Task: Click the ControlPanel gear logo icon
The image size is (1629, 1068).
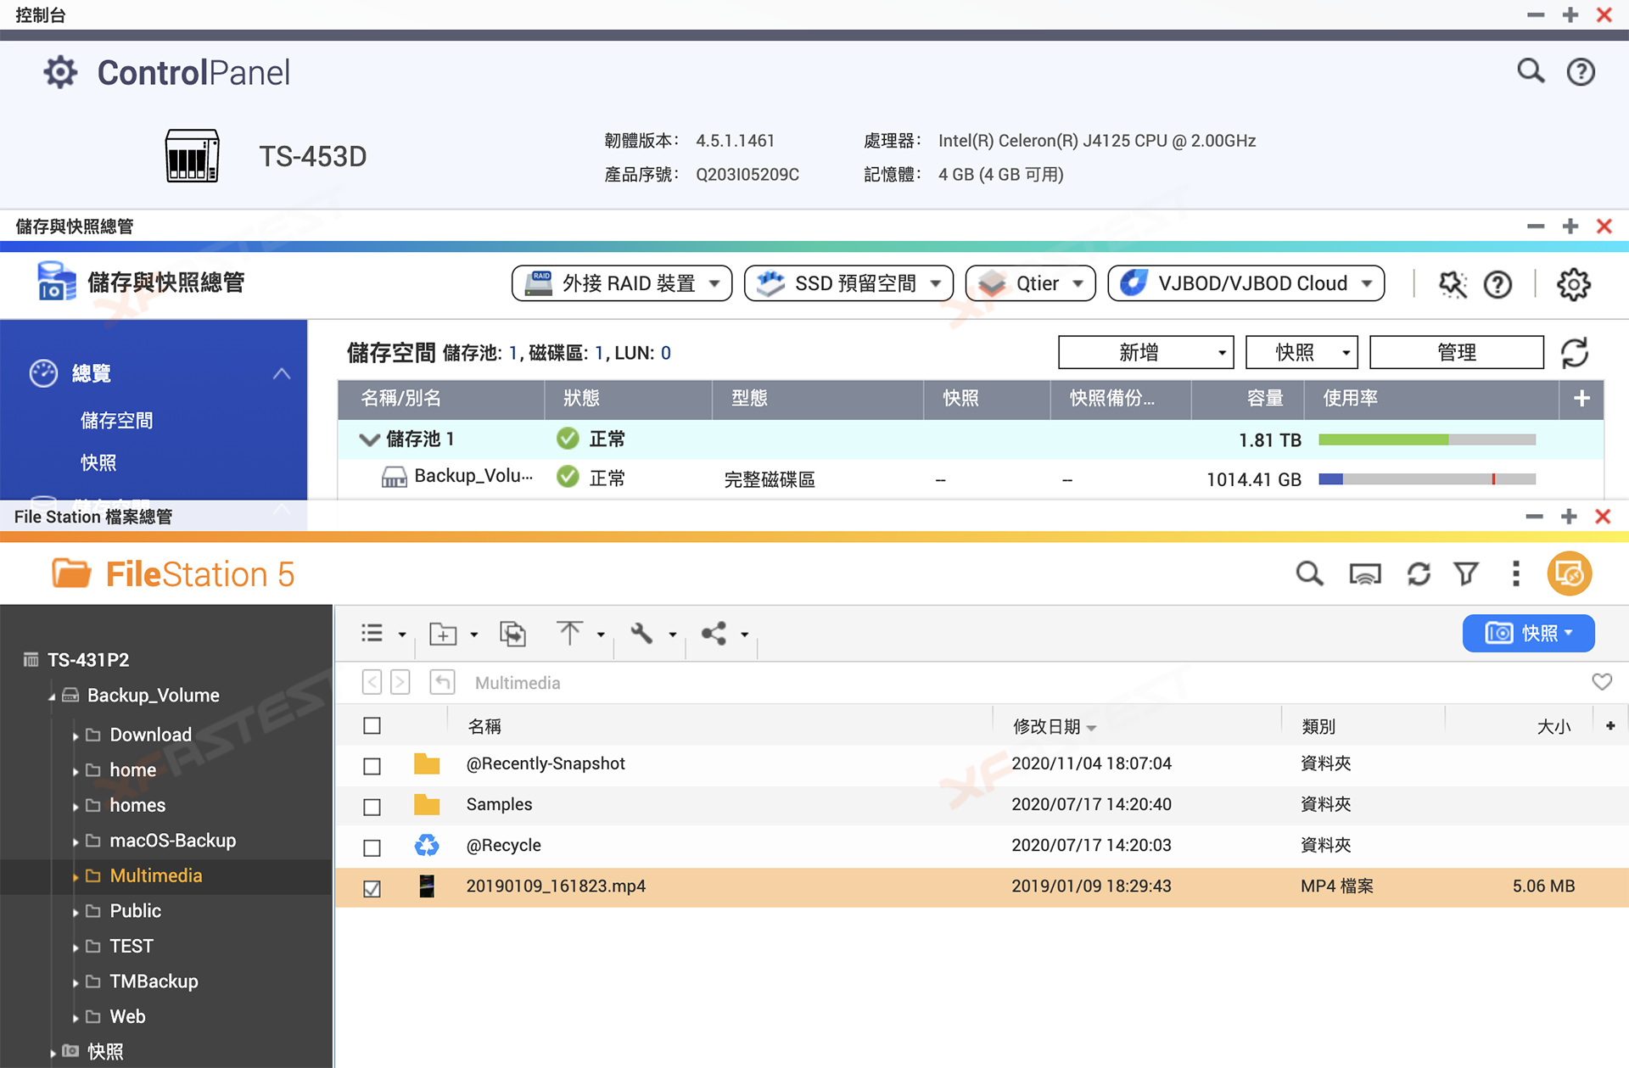Action: (x=60, y=72)
